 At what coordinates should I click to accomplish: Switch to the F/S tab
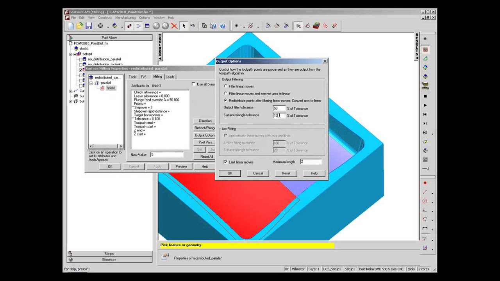[x=144, y=77]
